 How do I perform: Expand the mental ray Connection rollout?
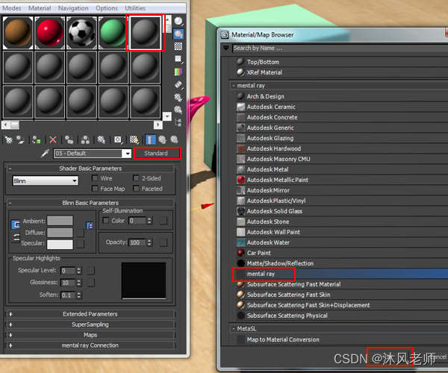(x=90, y=345)
